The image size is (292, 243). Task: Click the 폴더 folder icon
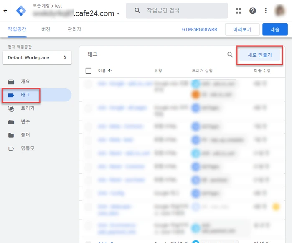click(x=11, y=135)
